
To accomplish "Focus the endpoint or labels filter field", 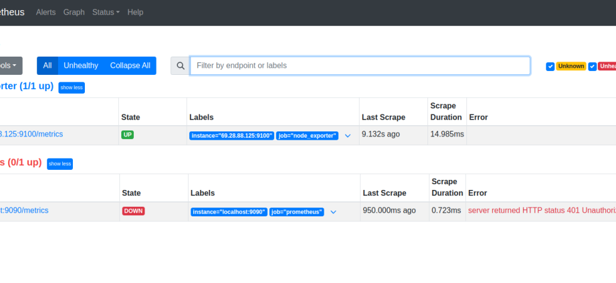I will [360, 66].
